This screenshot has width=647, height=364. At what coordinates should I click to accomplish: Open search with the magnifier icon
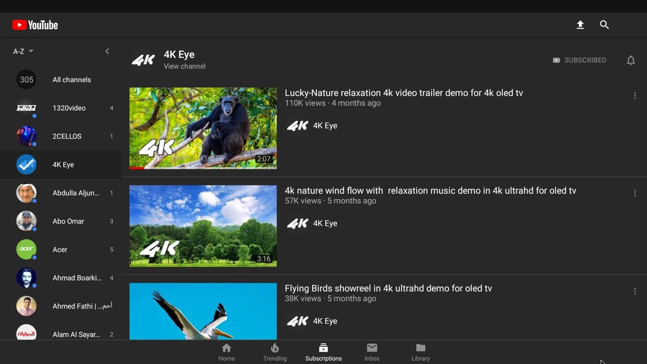pos(604,25)
